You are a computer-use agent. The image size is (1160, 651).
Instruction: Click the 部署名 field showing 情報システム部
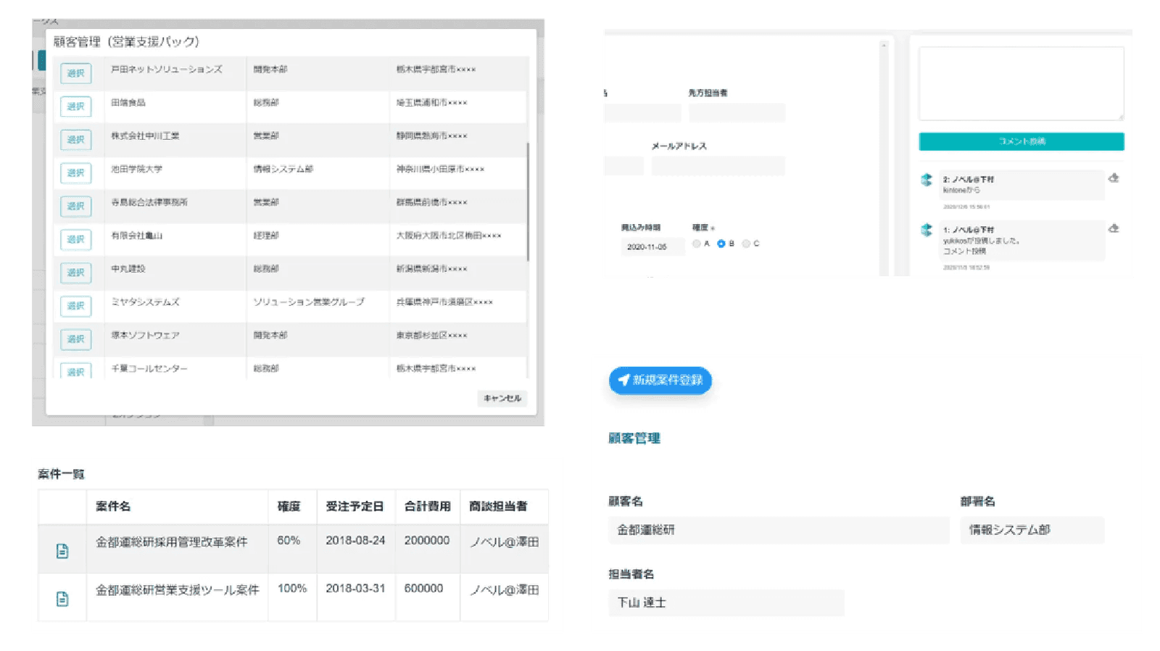1032,530
